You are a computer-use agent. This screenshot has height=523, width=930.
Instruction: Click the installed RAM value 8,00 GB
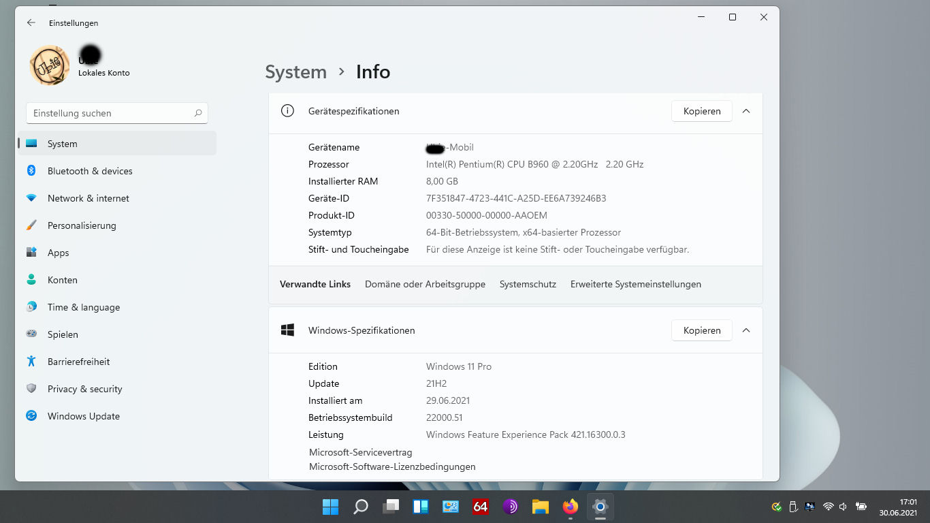click(442, 181)
